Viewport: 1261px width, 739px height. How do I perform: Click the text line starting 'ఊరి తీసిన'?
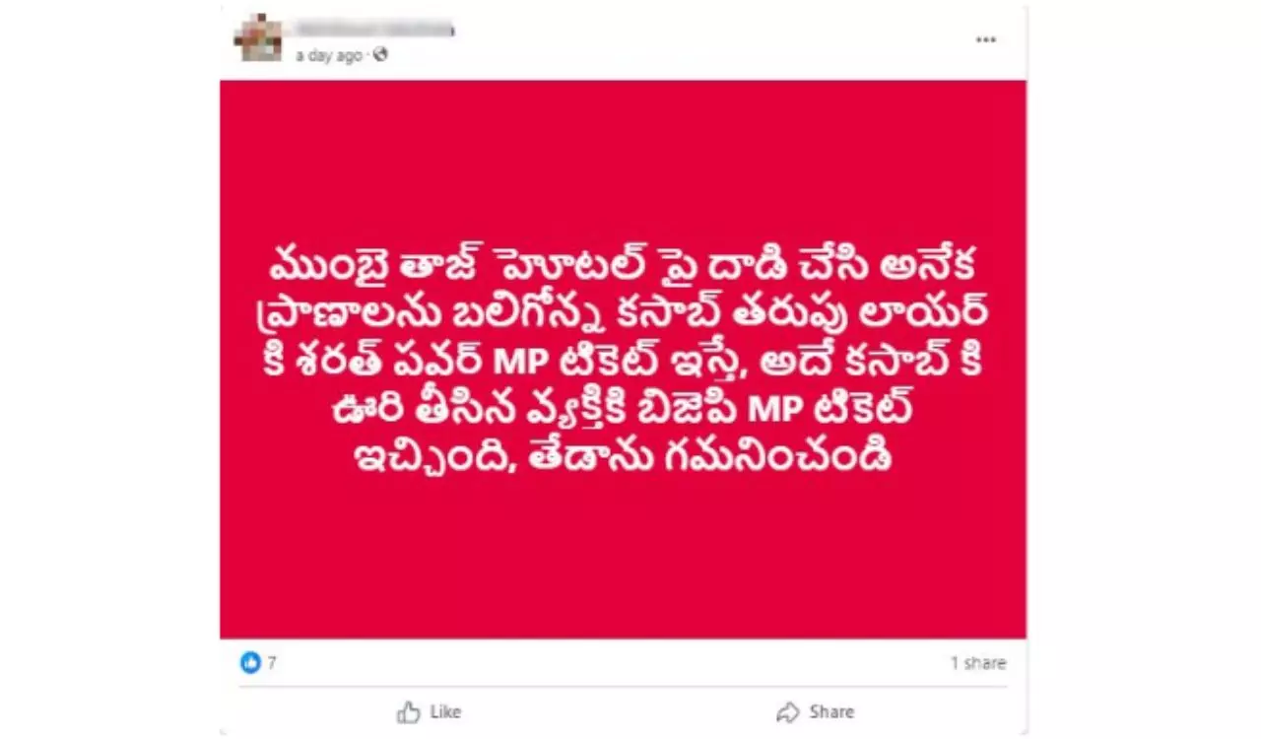coord(623,408)
